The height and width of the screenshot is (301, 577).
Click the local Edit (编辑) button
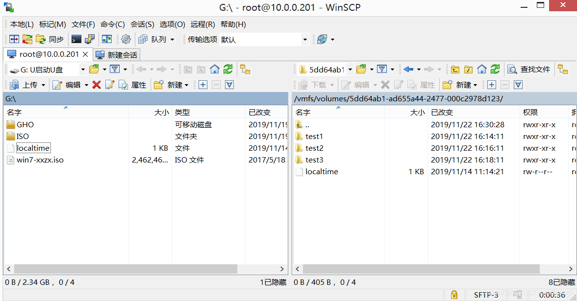(67, 85)
